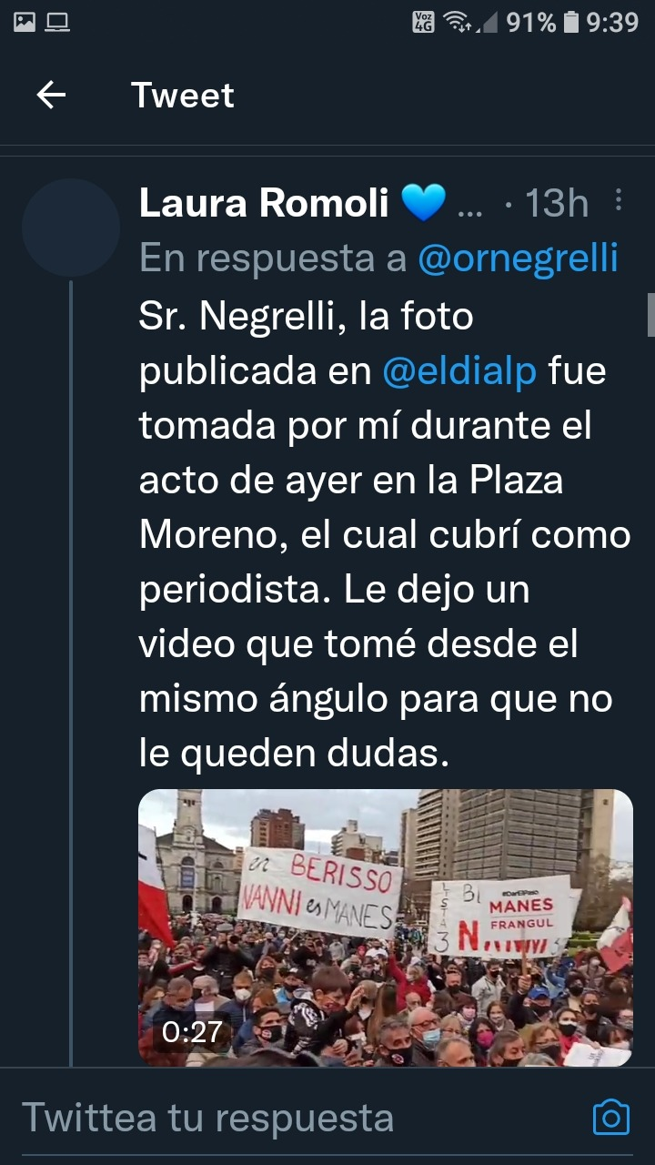
Task: Open the @eldialp mention link
Action: (x=459, y=370)
